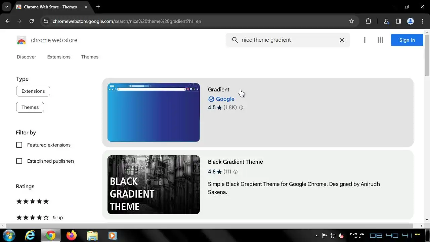Screen dimensions: 430x242
Task: Click the Black Gradient Theme description text
Action: pyautogui.click(x=294, y=188)
